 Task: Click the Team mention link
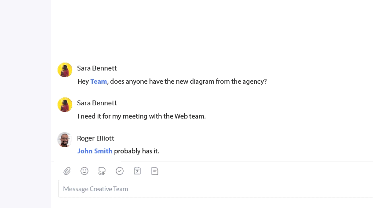coord(99,82)
